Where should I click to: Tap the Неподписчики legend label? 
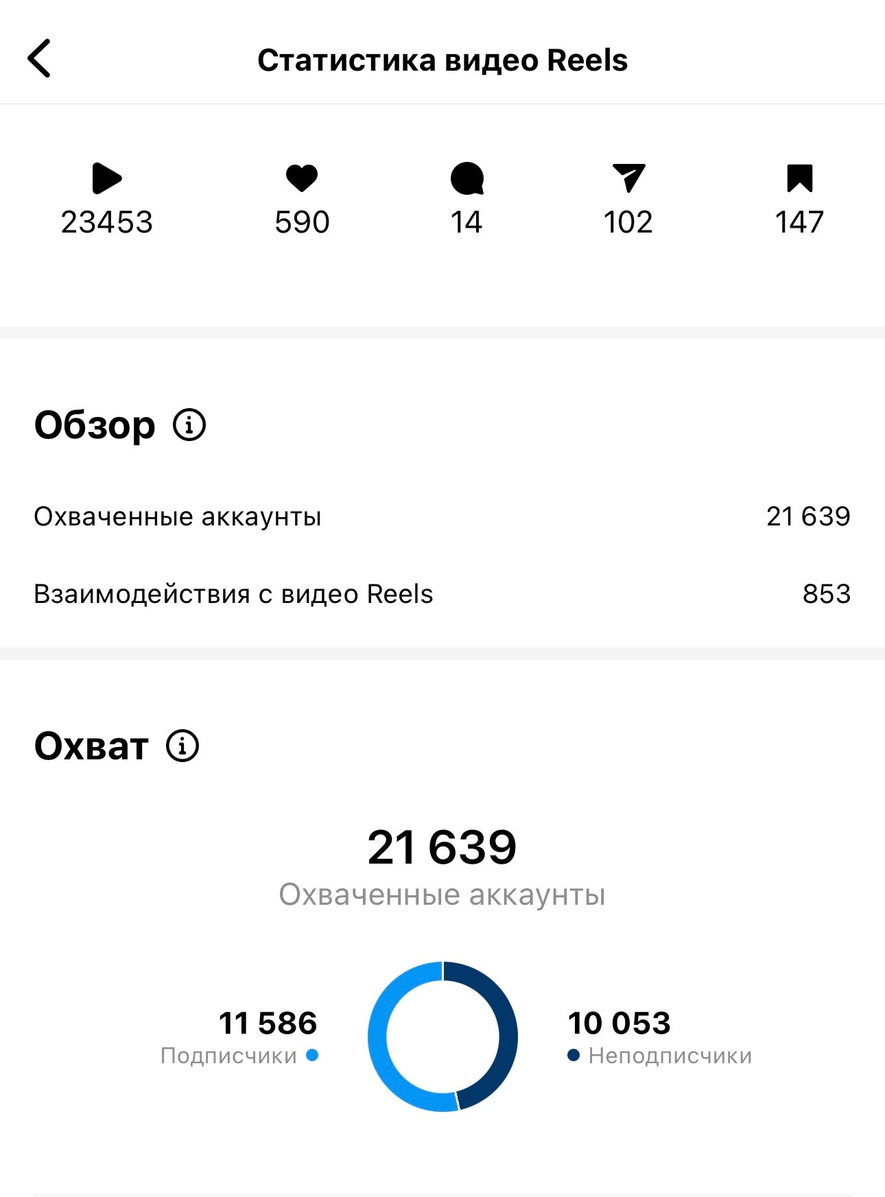(x=670, y=1056)
